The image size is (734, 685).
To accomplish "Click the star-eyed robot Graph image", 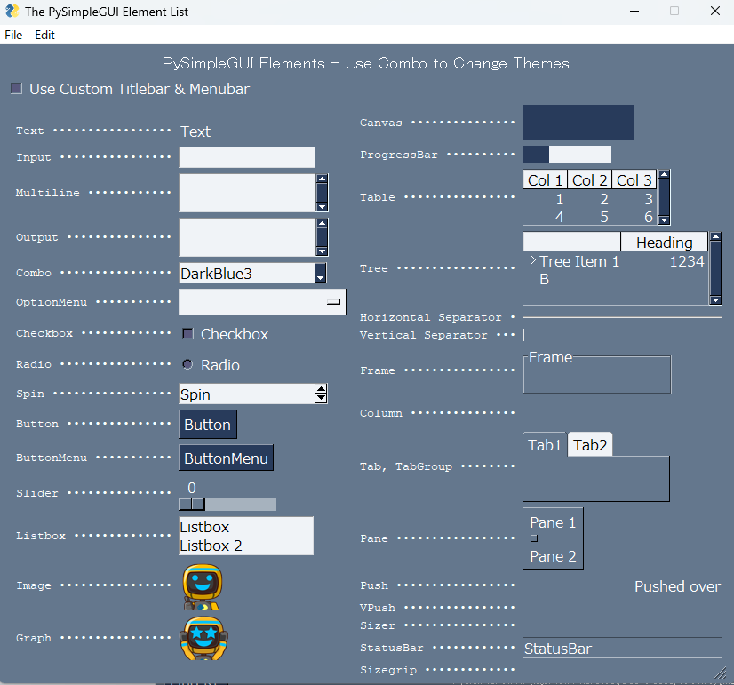I will tap(202, 638).
